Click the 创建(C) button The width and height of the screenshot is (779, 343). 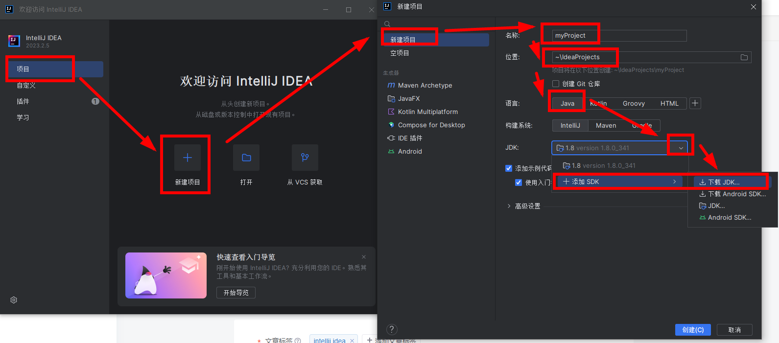coord(693,330)
